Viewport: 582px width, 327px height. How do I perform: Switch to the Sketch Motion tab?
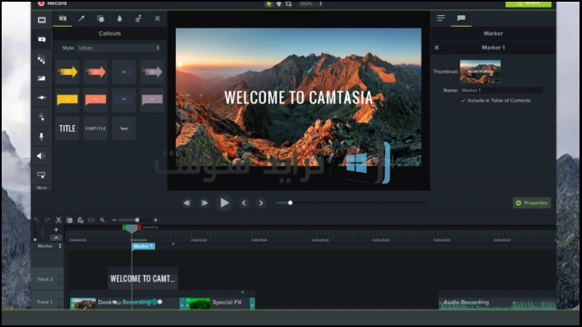138,18
